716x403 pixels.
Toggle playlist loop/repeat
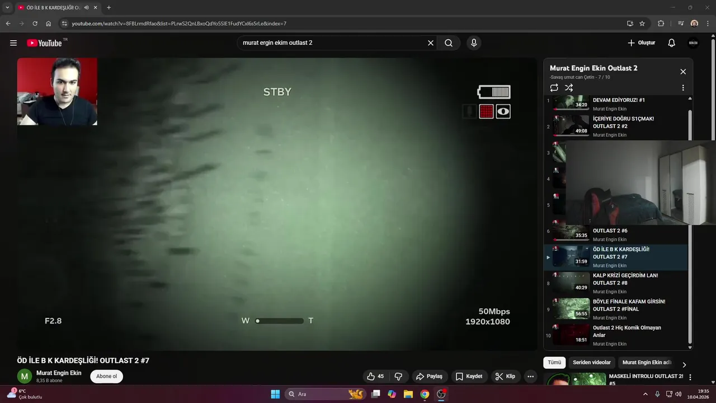pyautogui.click(x=554, y=88)
